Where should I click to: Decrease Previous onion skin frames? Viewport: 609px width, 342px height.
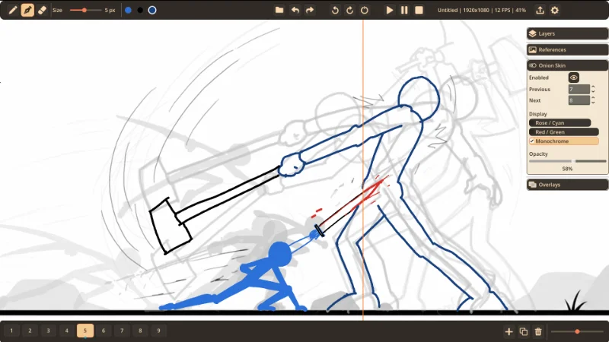click(x=593, y=91)
